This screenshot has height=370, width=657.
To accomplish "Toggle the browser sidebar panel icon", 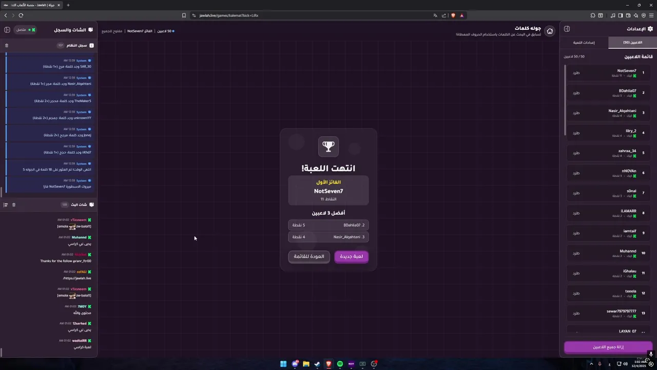I will coord(621,15).
